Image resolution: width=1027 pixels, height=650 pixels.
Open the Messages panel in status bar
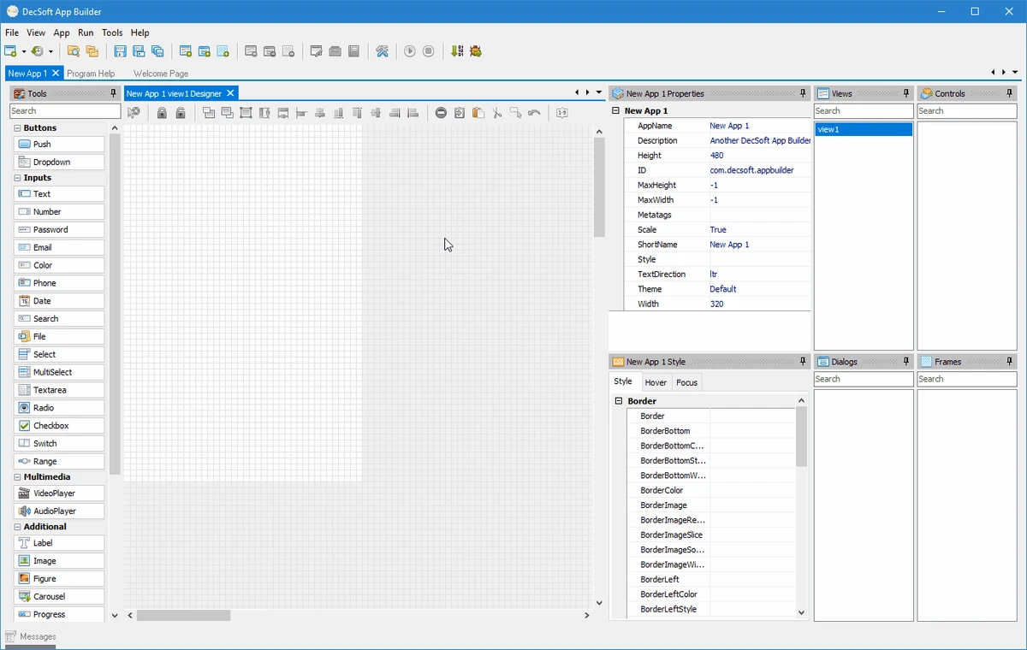[31, 636]
